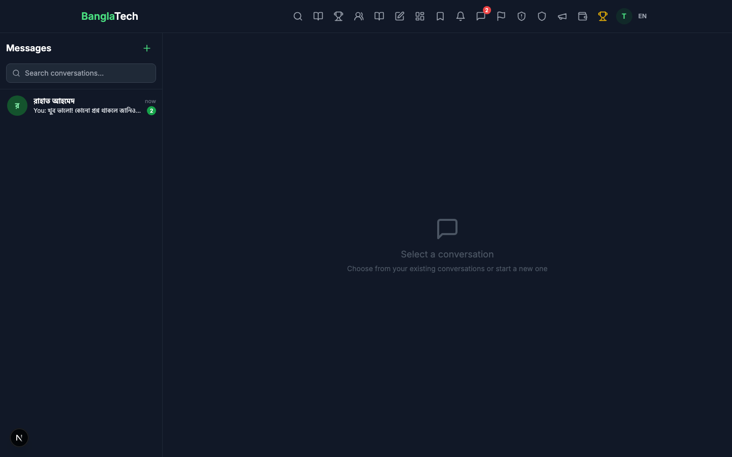
Task: Select the bookmark icon in the navbar
Action: (x=440, y=16)
